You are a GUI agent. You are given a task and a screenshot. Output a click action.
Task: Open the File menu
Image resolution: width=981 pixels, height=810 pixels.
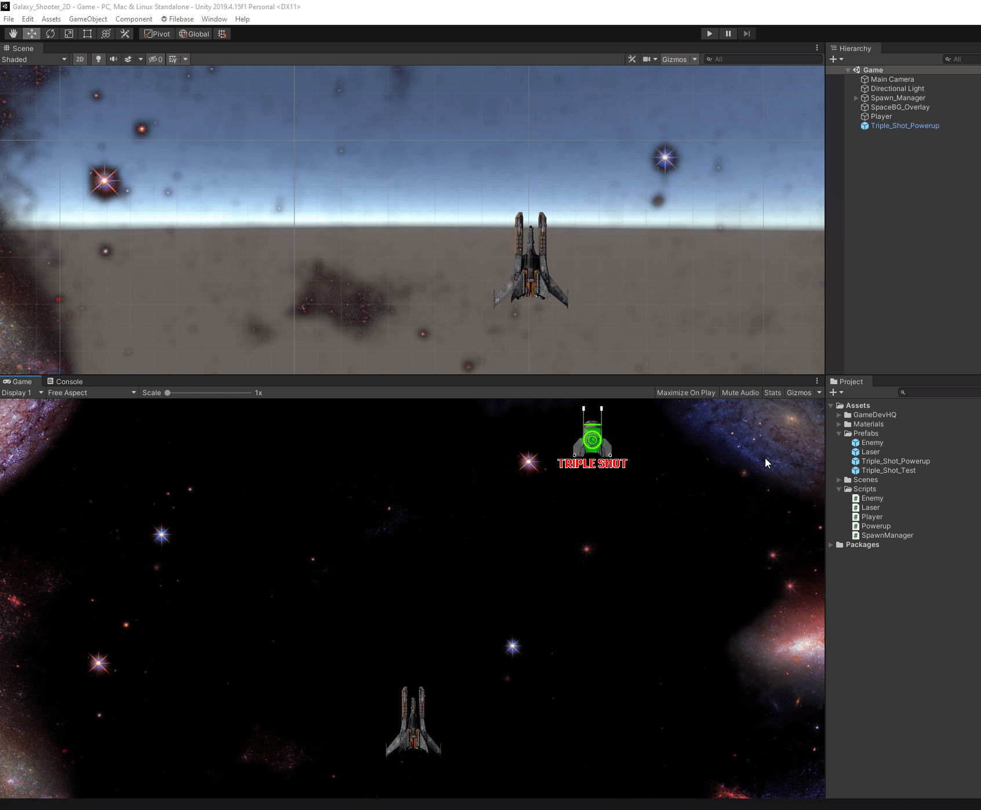pos(9,19)
